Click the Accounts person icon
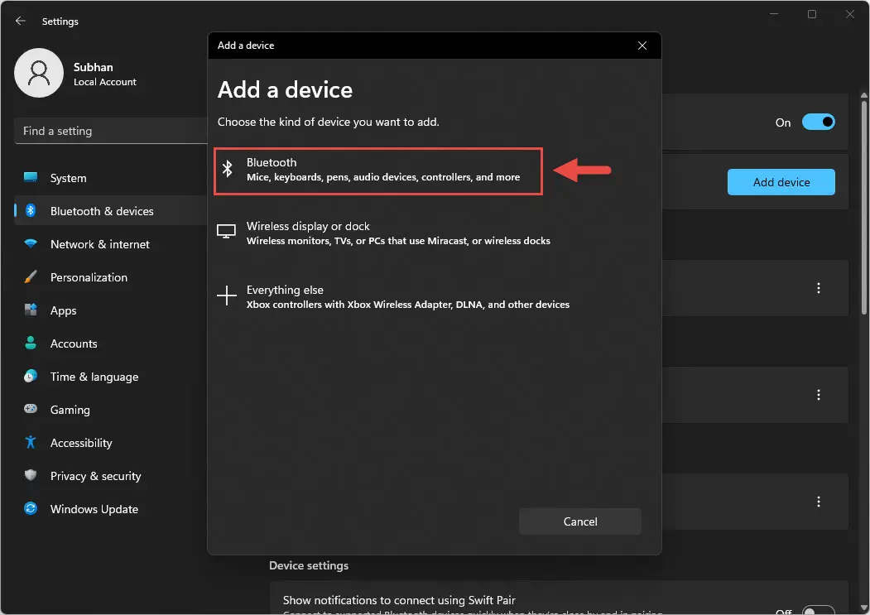 [31, 343]
